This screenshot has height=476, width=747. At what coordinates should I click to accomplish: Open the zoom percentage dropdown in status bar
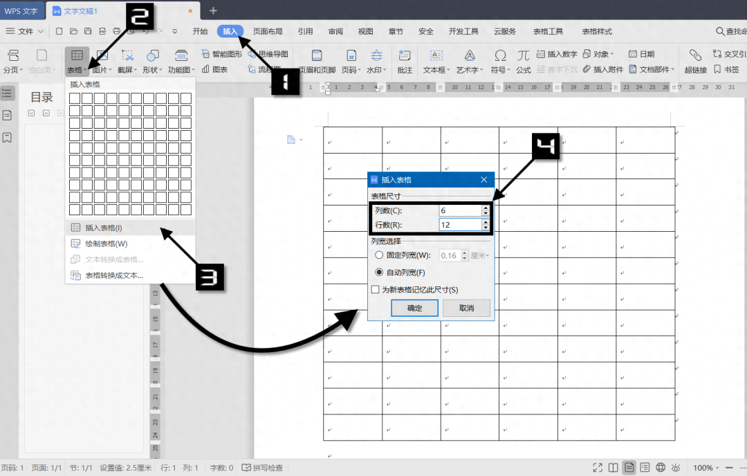tap(705, 468)
